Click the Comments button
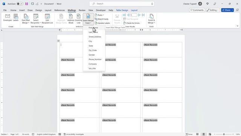The height and width of the screenshot is (136, 241). click(x=197, y=10)
